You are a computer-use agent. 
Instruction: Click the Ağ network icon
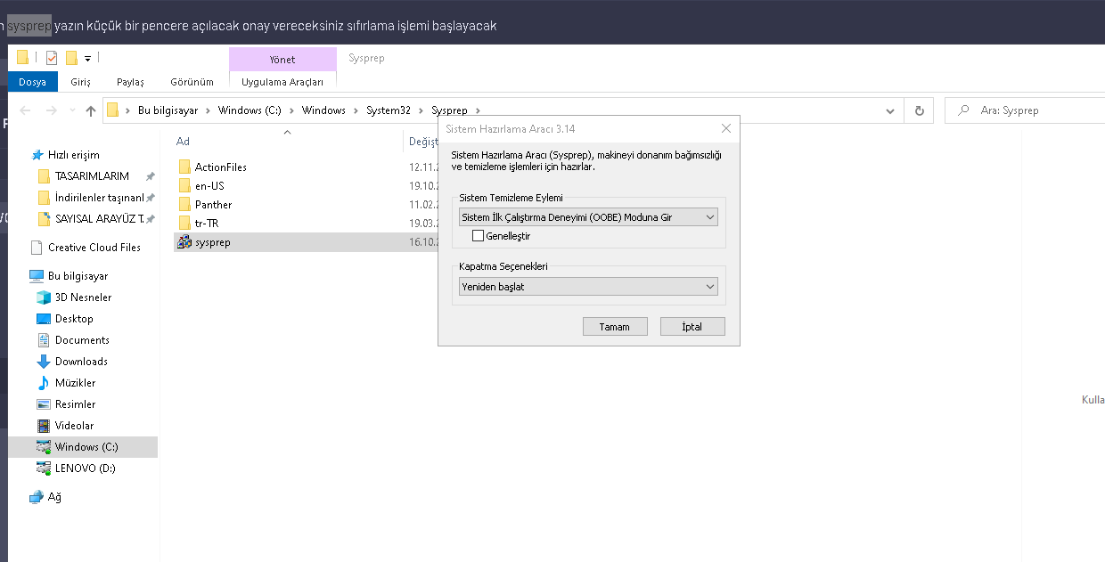pos(36,497)
